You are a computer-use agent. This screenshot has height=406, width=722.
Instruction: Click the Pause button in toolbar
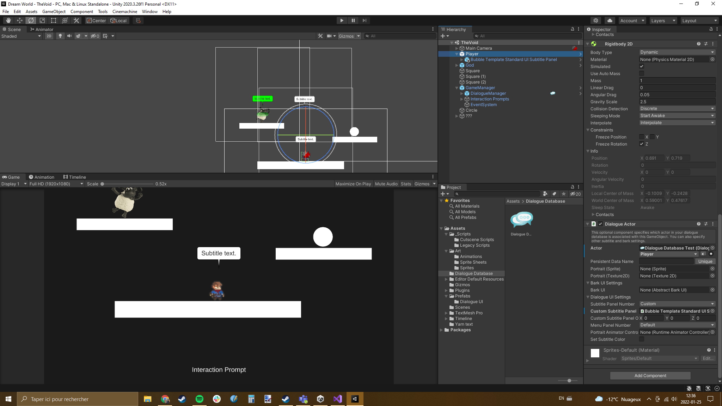(x=354, y=20)
